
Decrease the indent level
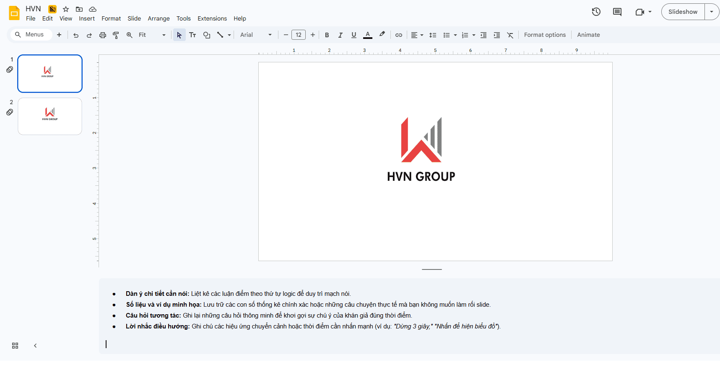click(x=483, y=35)
